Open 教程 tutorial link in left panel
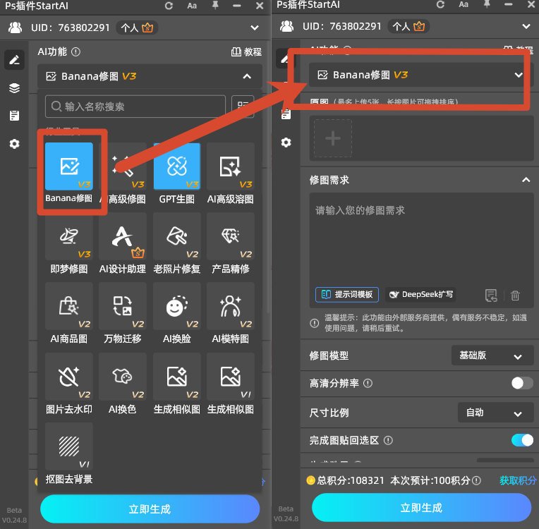The image size is (539, 529). pos(246,52)
